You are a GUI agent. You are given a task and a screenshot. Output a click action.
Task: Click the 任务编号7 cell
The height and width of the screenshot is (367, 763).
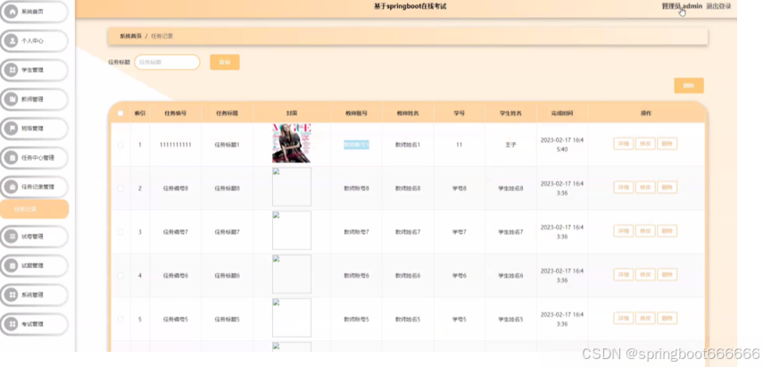tap(175, 232)
